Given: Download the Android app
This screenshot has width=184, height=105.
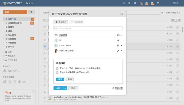Looking at the screenshot, I should (20, 82).
